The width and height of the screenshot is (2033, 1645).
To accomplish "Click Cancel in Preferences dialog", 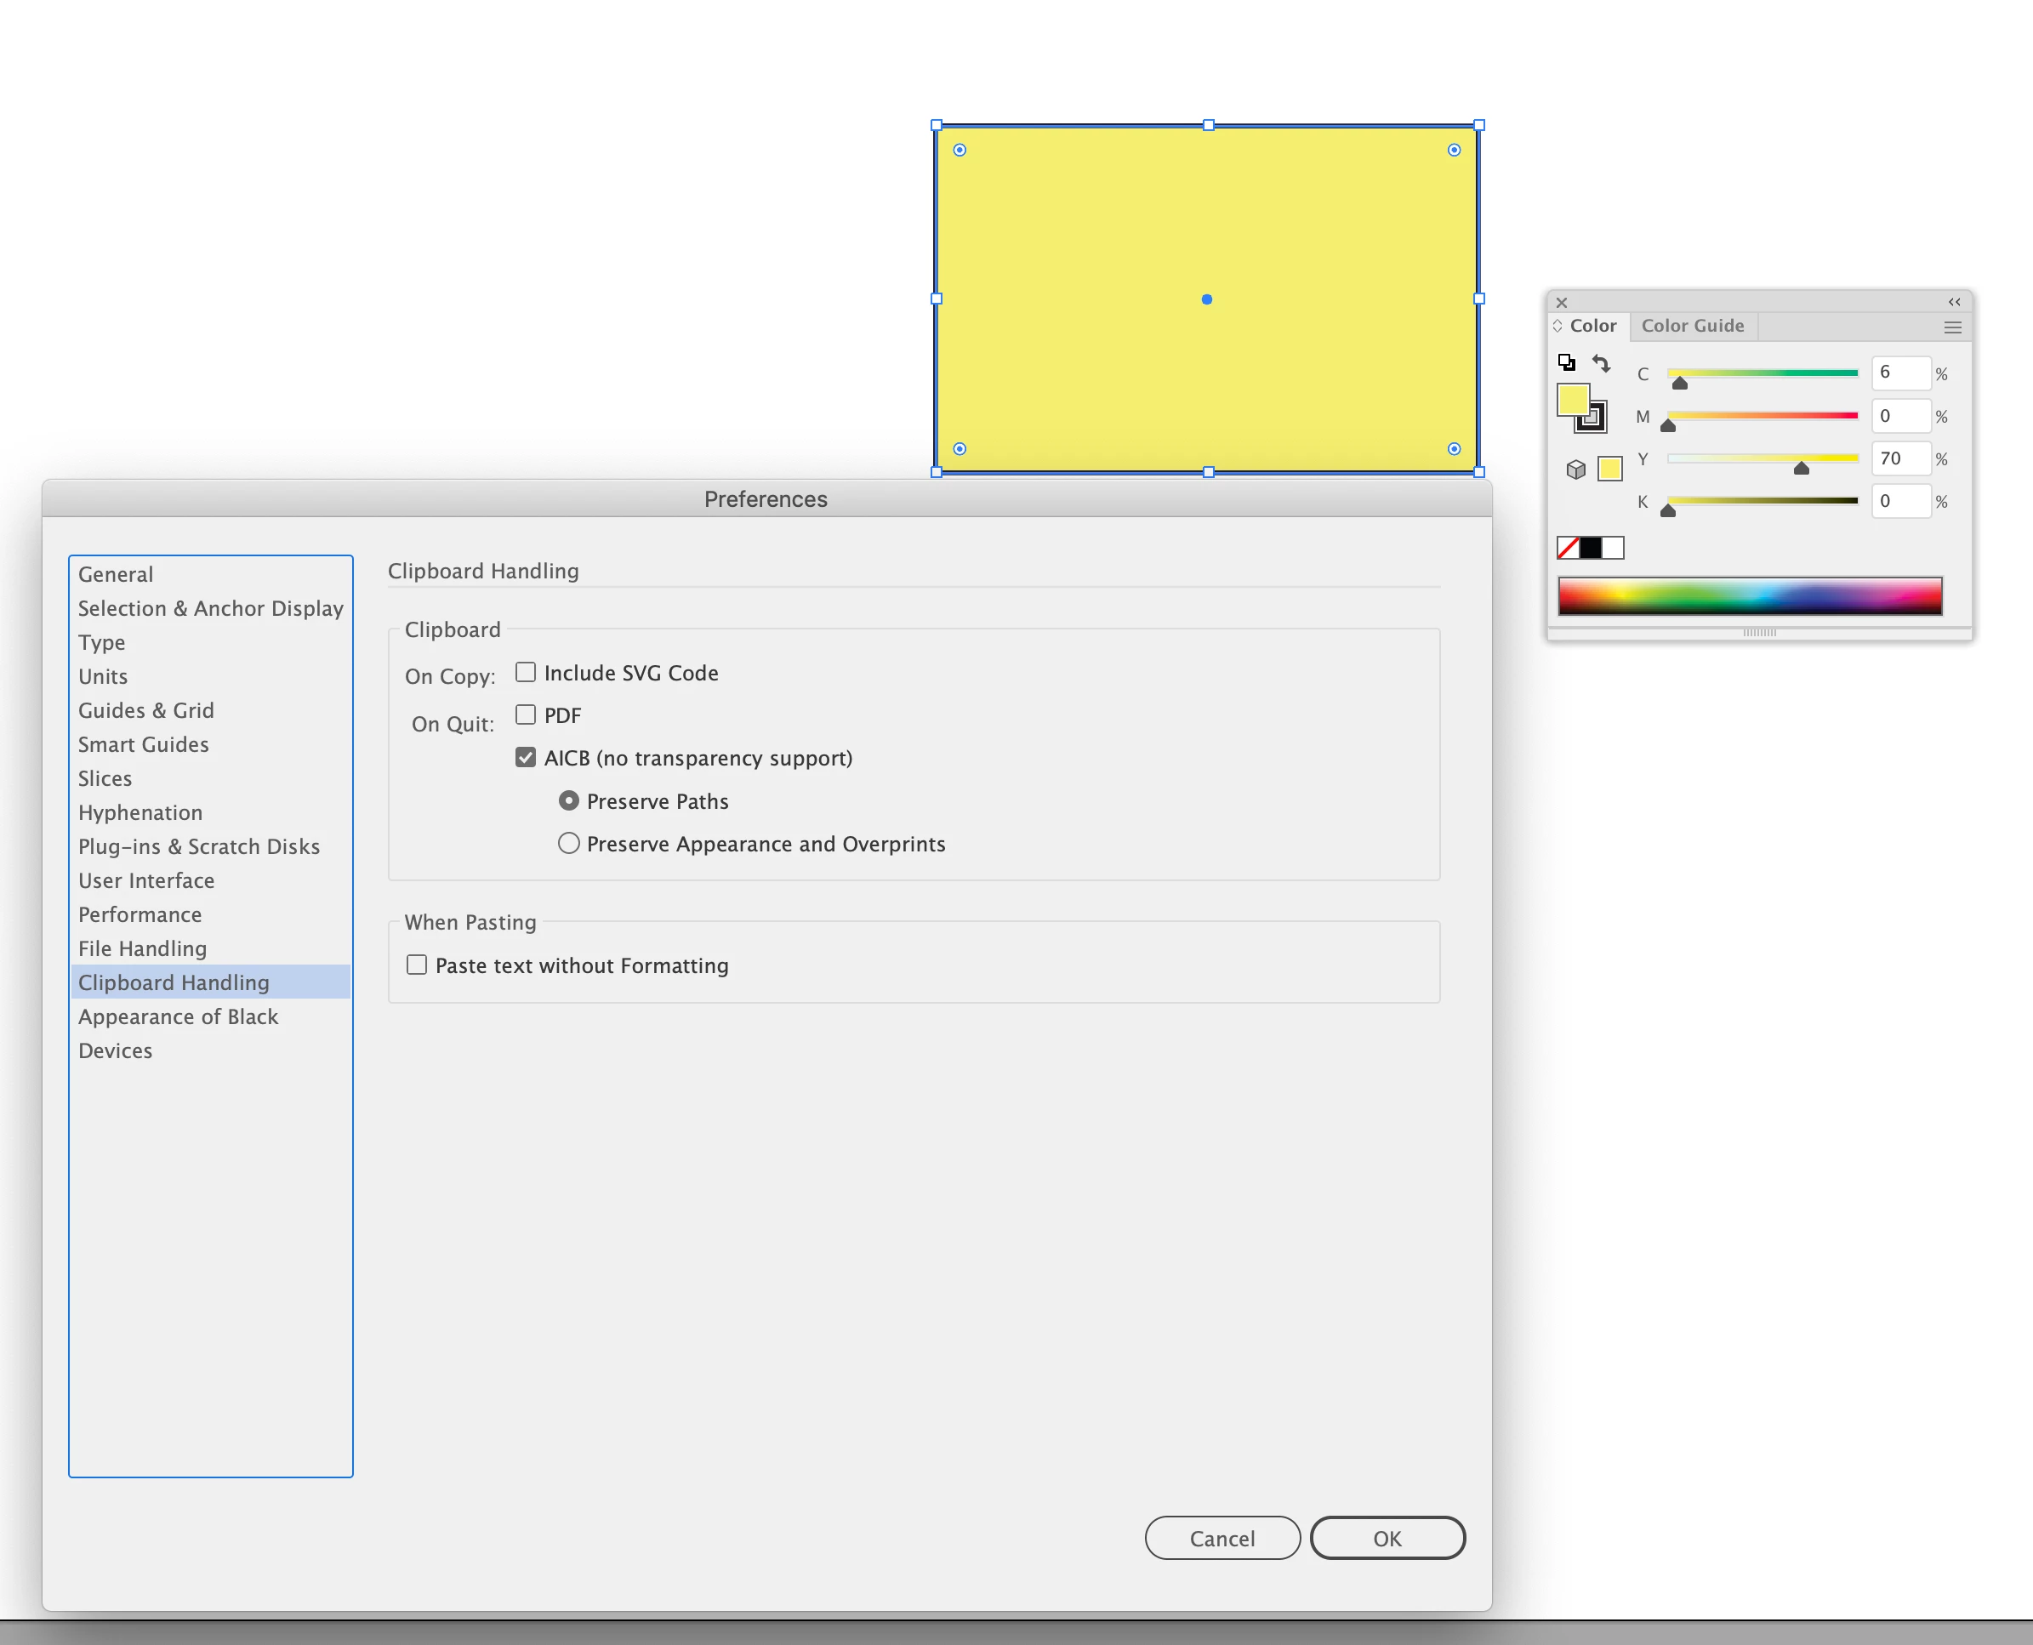I will 1222,1538.
